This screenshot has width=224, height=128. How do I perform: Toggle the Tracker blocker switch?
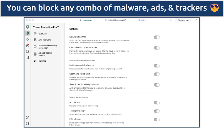click(x=157, y=111)
